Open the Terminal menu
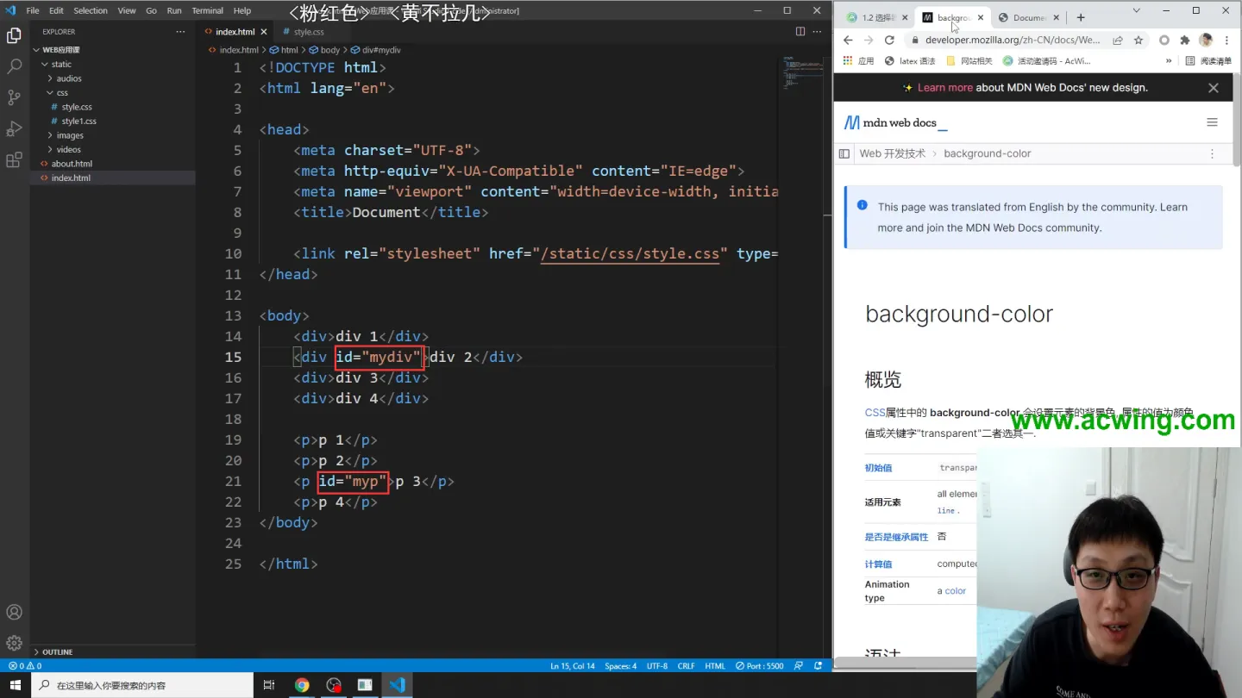This screenshot has width=1242, height=698. tap(207, 10)
